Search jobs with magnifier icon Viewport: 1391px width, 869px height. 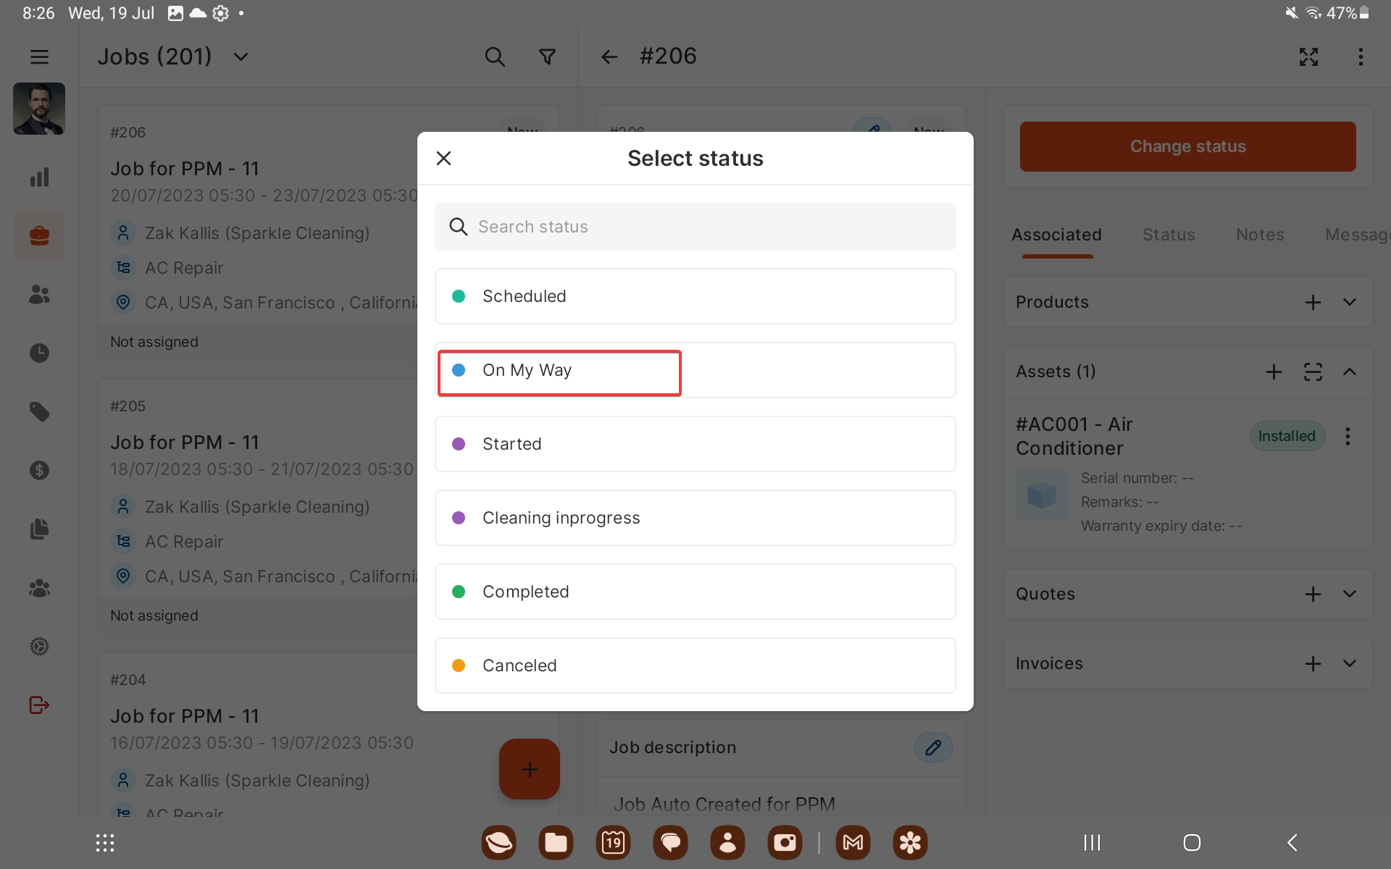[x=495, y=56]
